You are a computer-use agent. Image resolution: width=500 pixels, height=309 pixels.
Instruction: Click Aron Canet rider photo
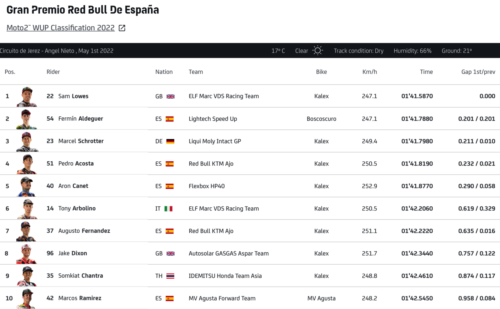(x=27, y=186)
